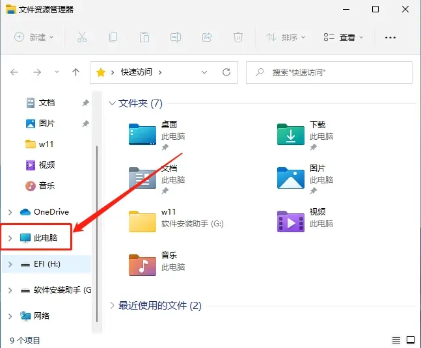Select 图片 in the sidebar

(47, 124)
